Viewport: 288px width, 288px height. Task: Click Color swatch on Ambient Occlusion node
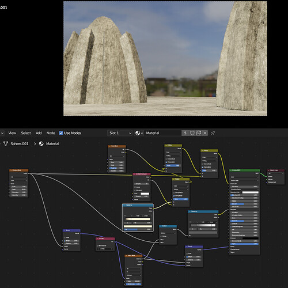145,194
